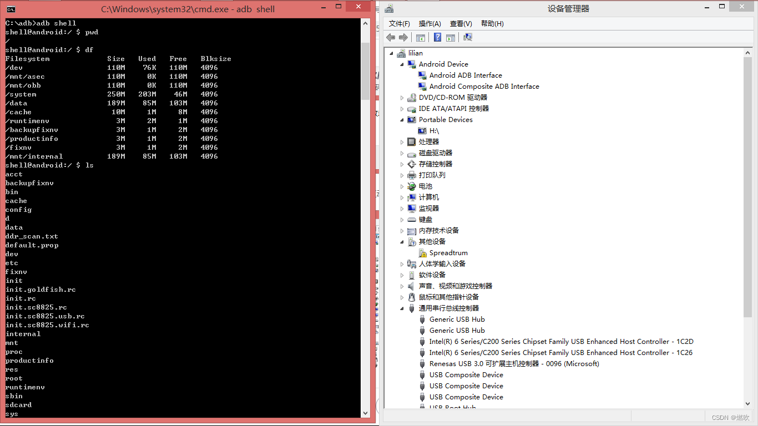This screenshot has width=758, height=426.
Task: Expand the 计算机 category
Action: point(402,197)
